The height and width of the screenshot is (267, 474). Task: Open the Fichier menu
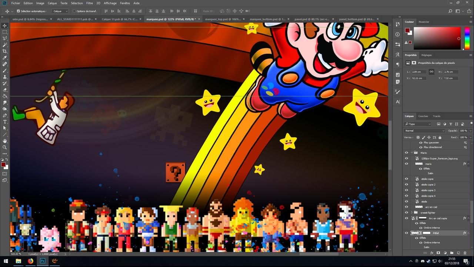click(16, 3)
